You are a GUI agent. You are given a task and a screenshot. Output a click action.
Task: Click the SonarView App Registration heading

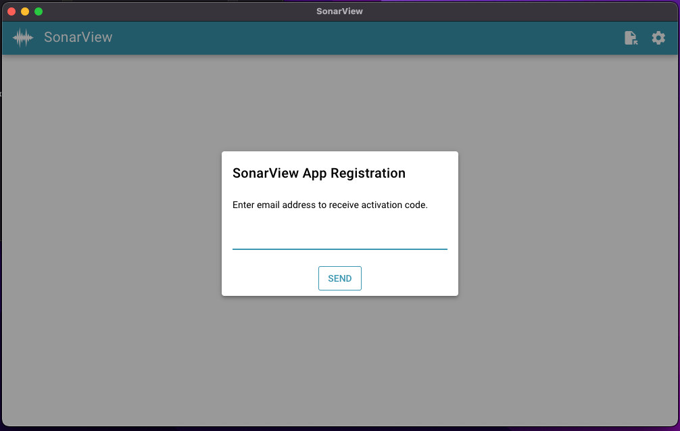319,173
